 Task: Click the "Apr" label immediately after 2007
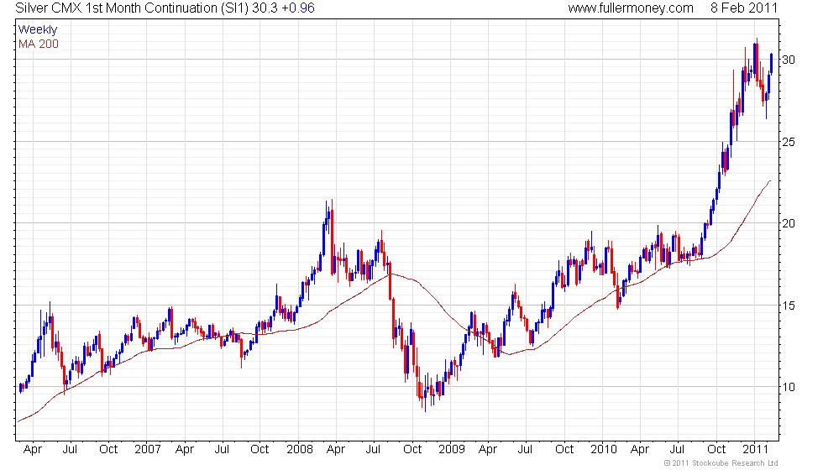185,450
